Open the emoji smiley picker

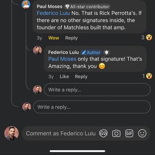pos(142,133)
